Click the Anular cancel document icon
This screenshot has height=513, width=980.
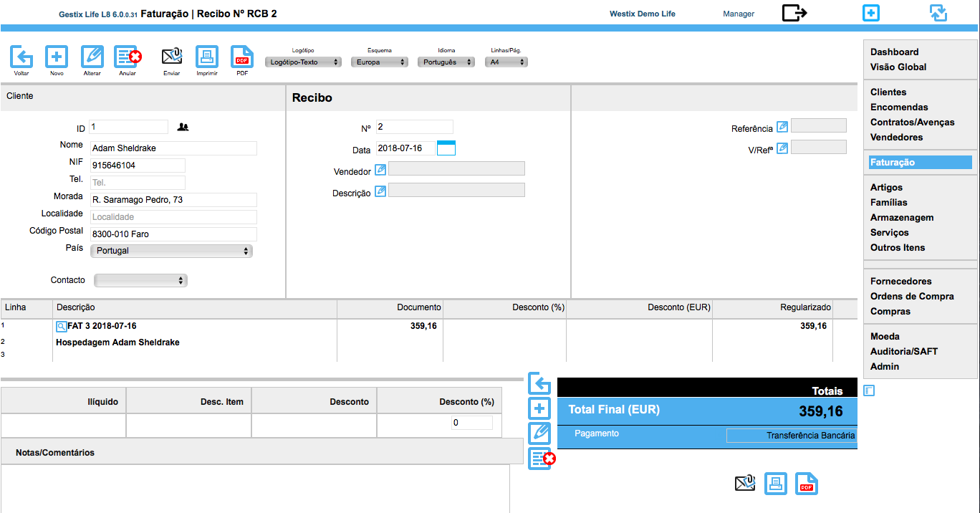(128, 57)
